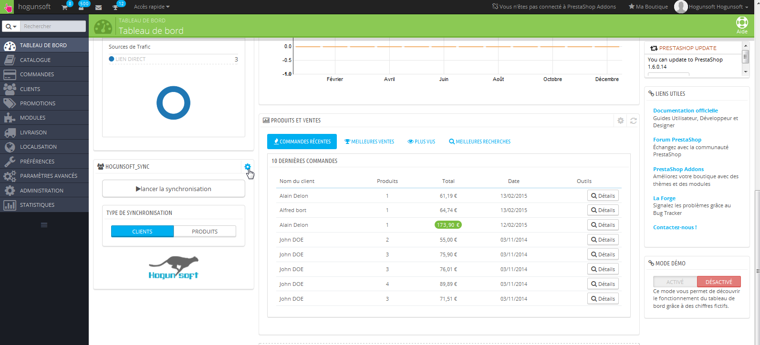760x345 pixels.
Task: Collapse the sidebar menu with hamburger icon
Action: coord(44,225)
